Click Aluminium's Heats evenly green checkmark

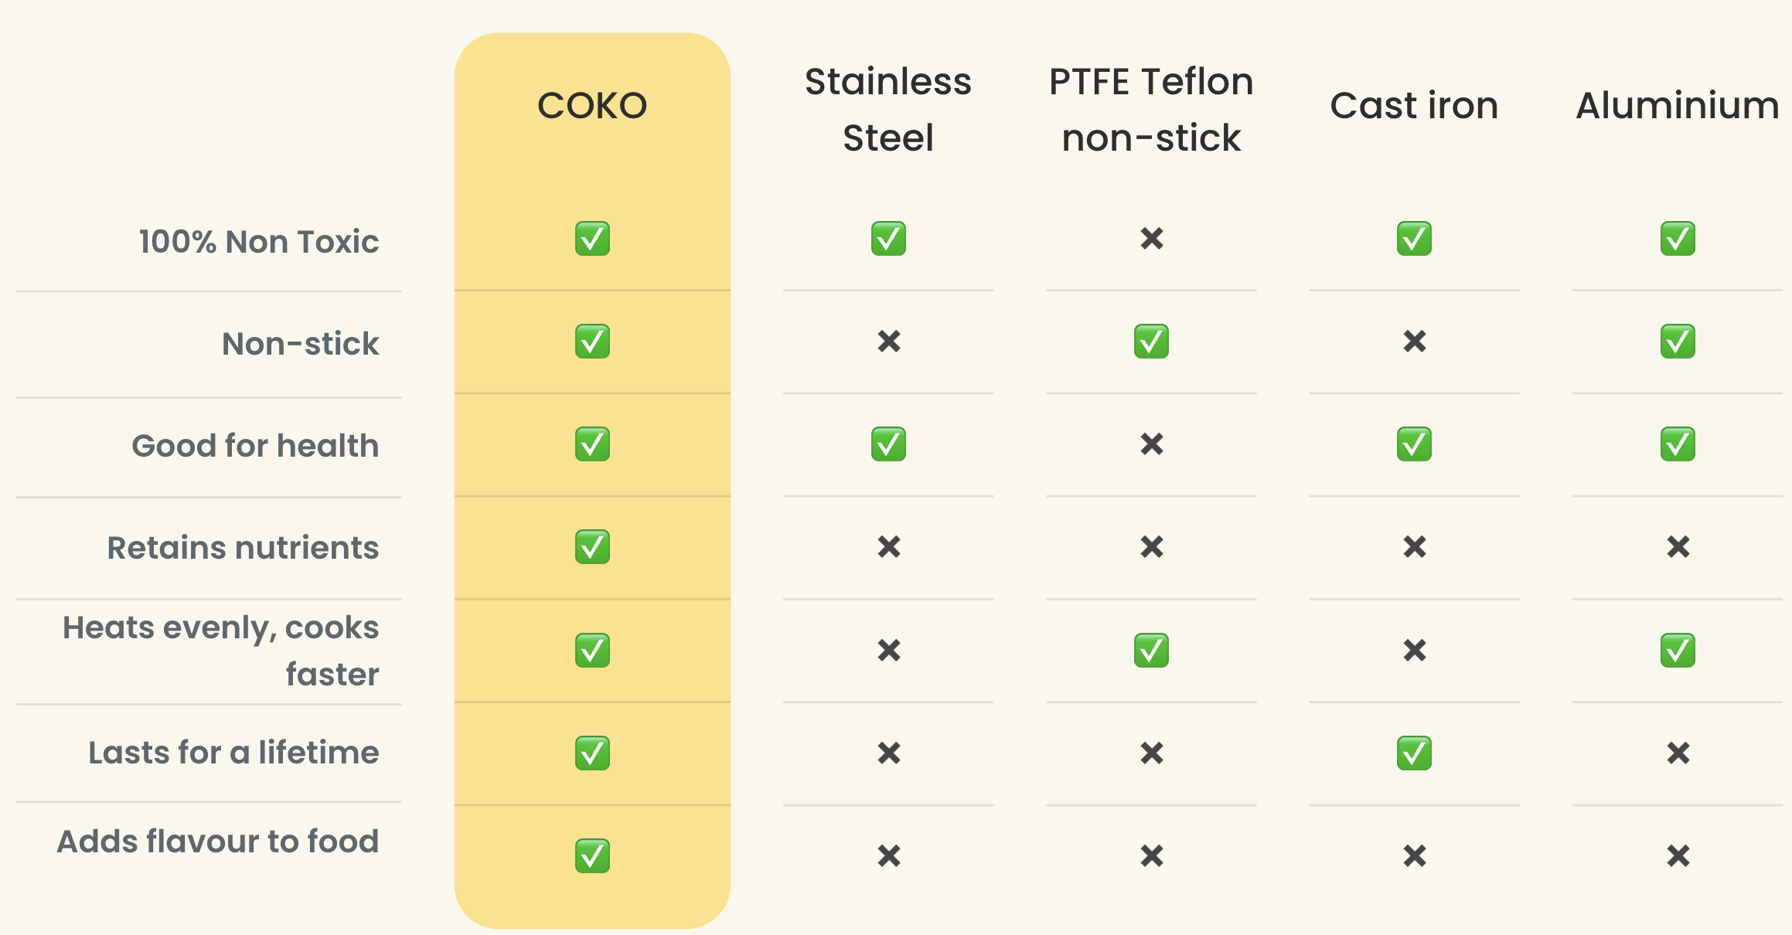[x=1678, y=651]
